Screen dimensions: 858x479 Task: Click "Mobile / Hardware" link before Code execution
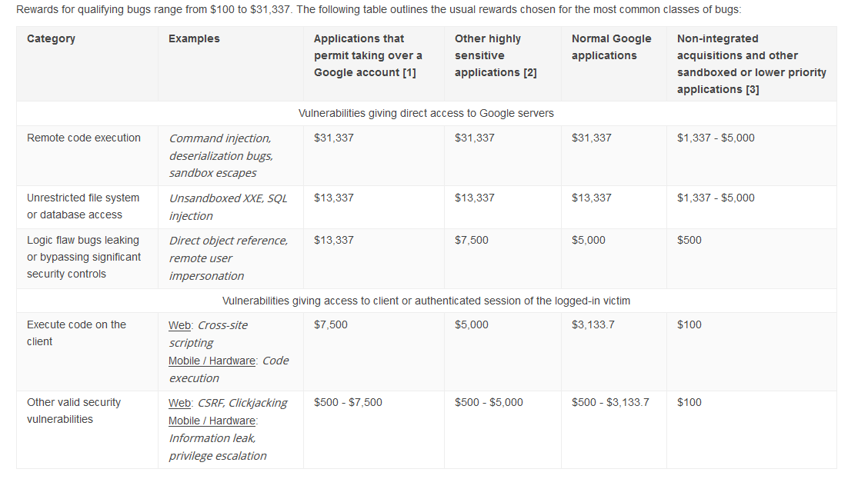pyautogui.click(x=212, y=361)
